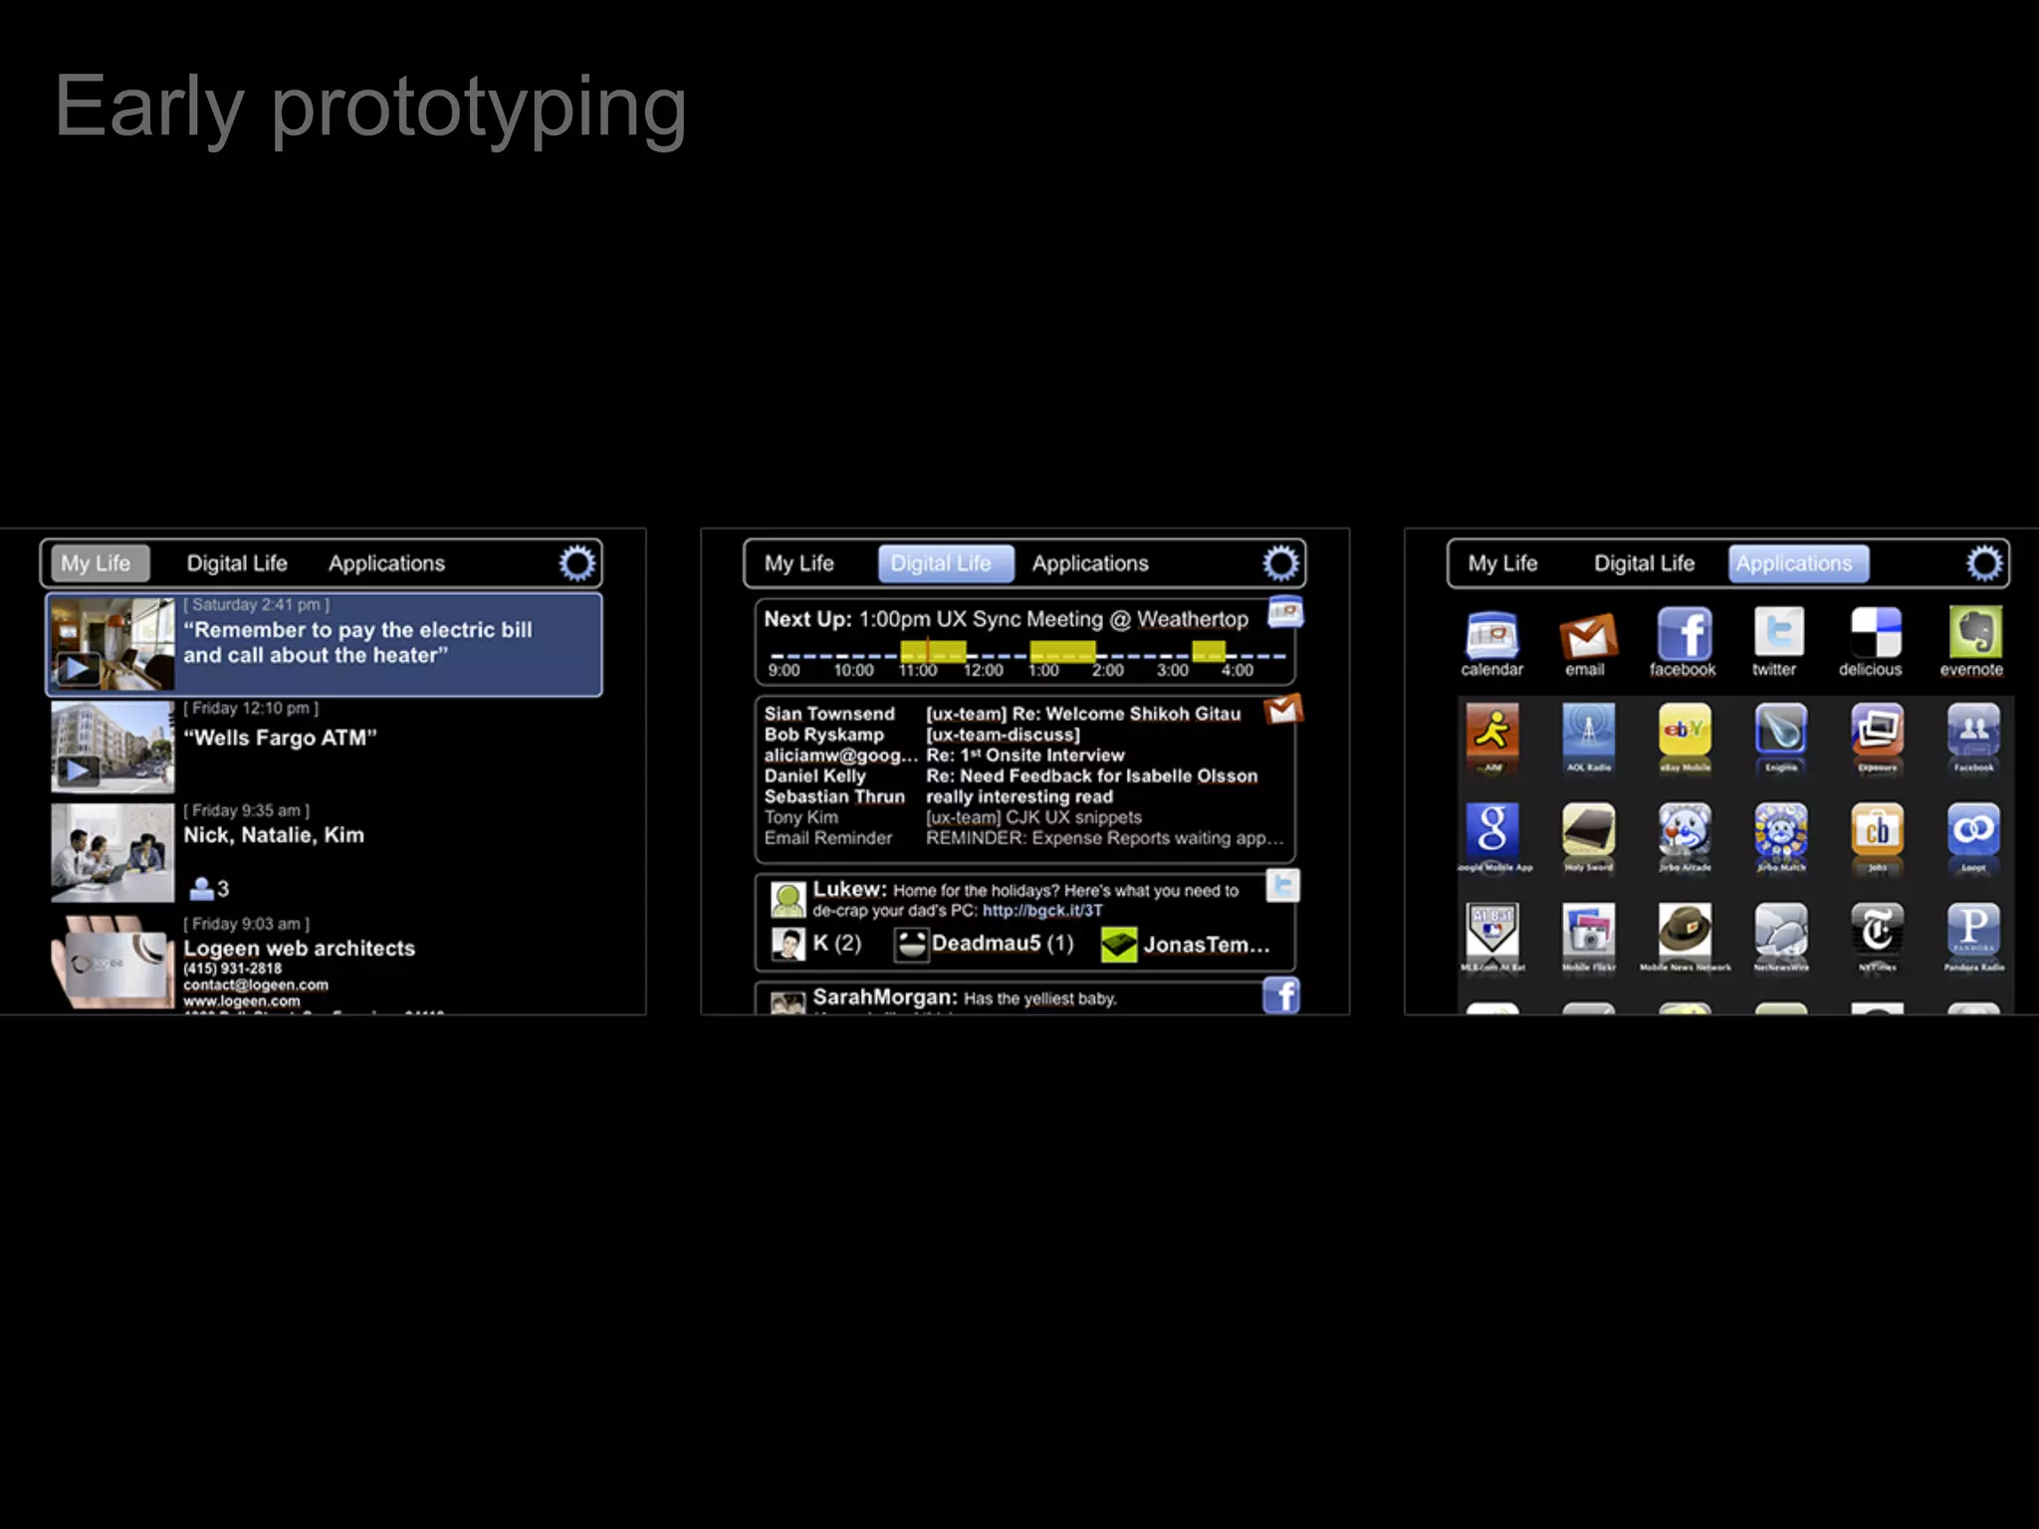This screenshot has height=1529, width=2039.
Task: Click the Loopt app icon
Action: coord(1973,830)
